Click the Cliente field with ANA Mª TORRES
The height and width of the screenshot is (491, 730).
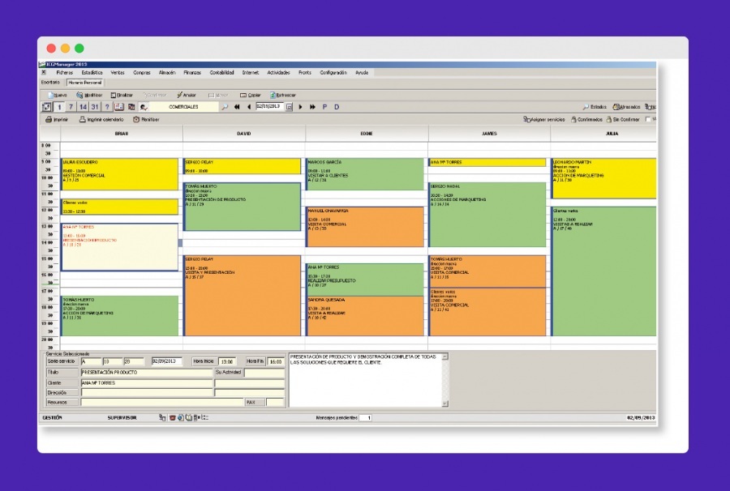[147, 383]
